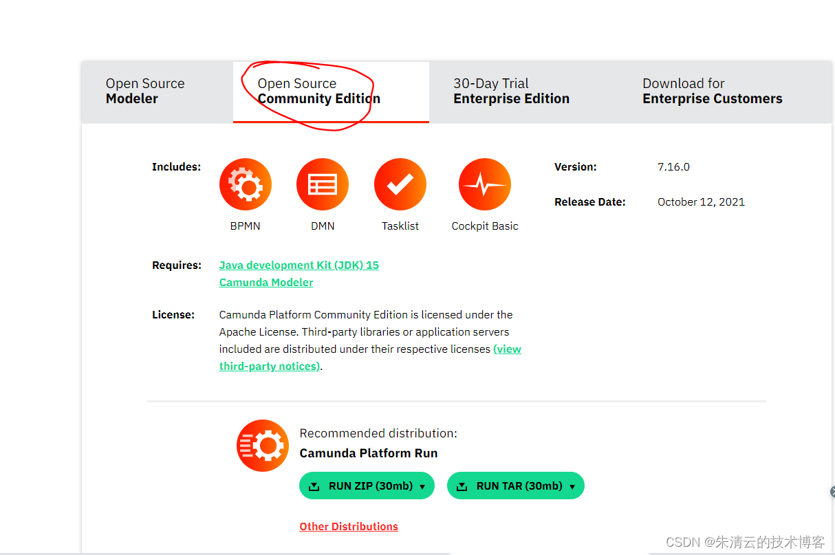Follow the Camunda Modeler link
Viewport: 835px width, 555px height.
tap(266, 282)
